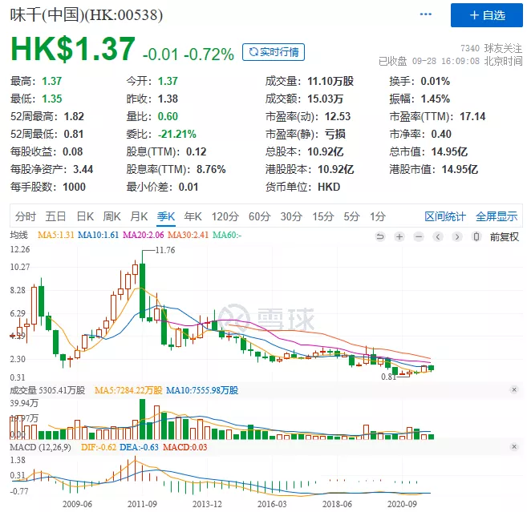Image resolution: width=527 pixels, height=512 pixels.
Task: Click the 总市值 value 14.95亿
Action: (x=449, y=151)
